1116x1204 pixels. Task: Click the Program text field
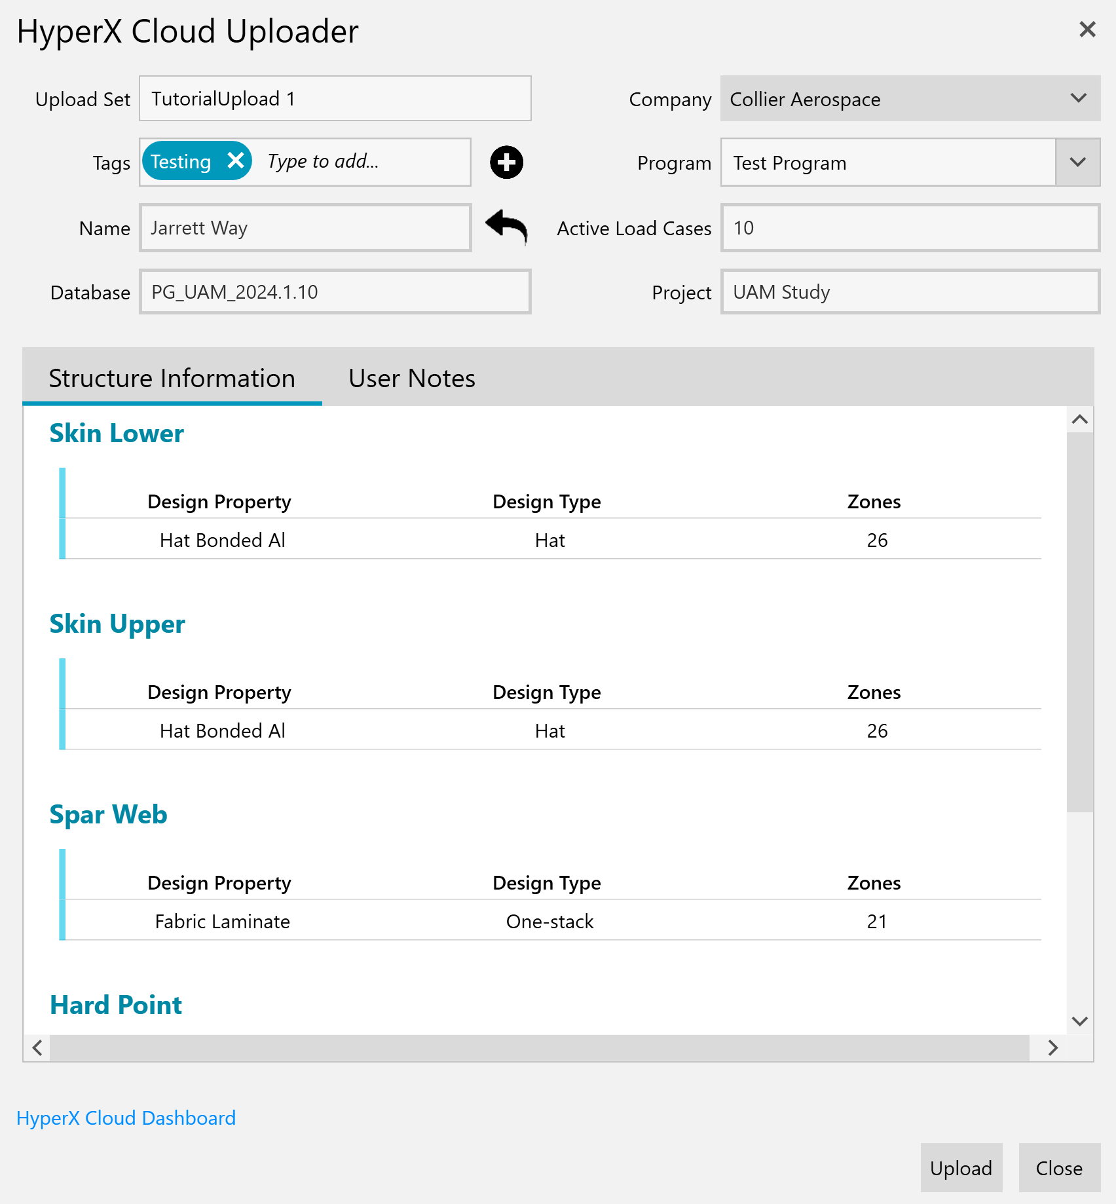(888, 162)
